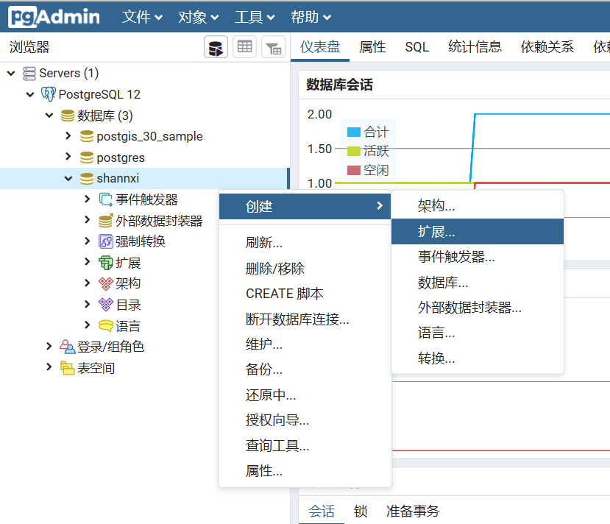
Task: Click the 目录 node icon
Action: [x=105, y=305]
